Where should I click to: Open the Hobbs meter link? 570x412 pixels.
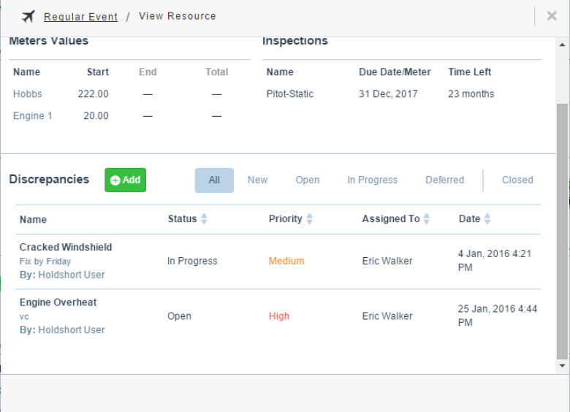pyautogui.click(x=28, y=94)
